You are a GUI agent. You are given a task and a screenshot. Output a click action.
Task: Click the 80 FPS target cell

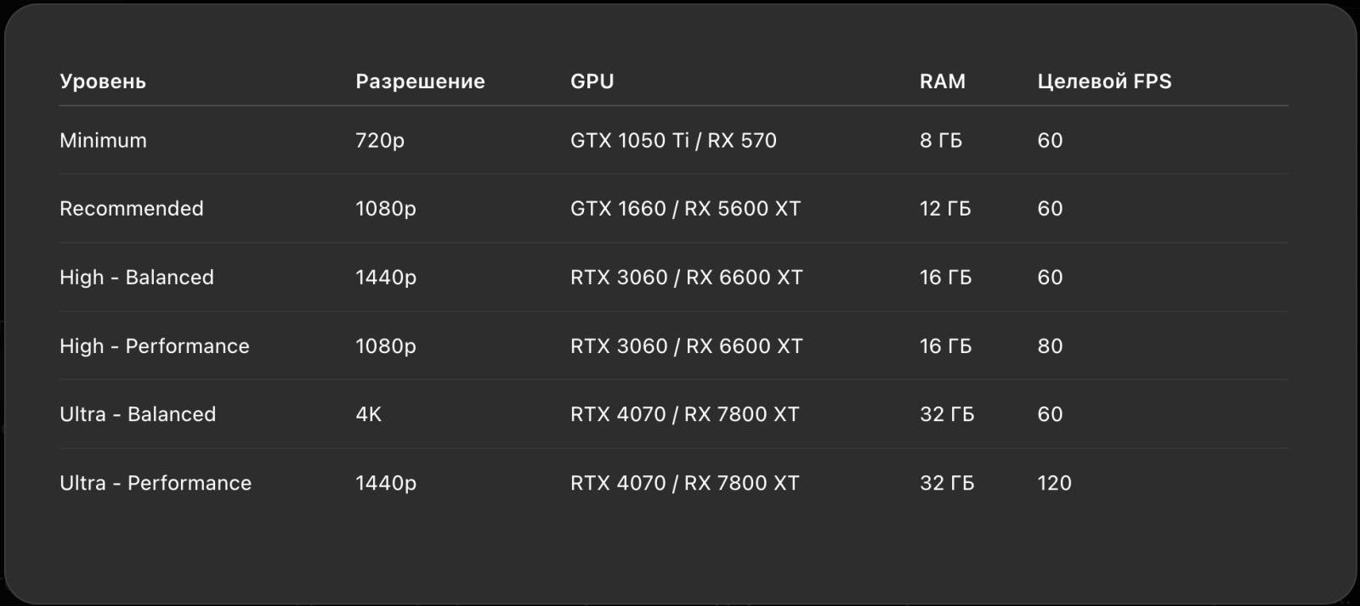tap(1050, 346)
